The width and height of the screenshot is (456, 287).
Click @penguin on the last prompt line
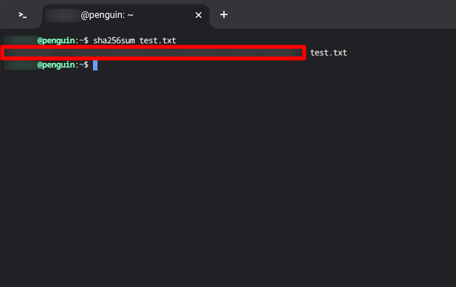pos(56,65)
